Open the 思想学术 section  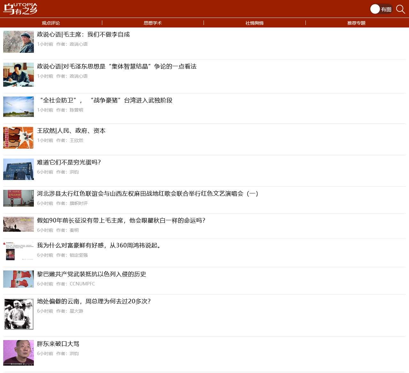[x=153, y=23]
